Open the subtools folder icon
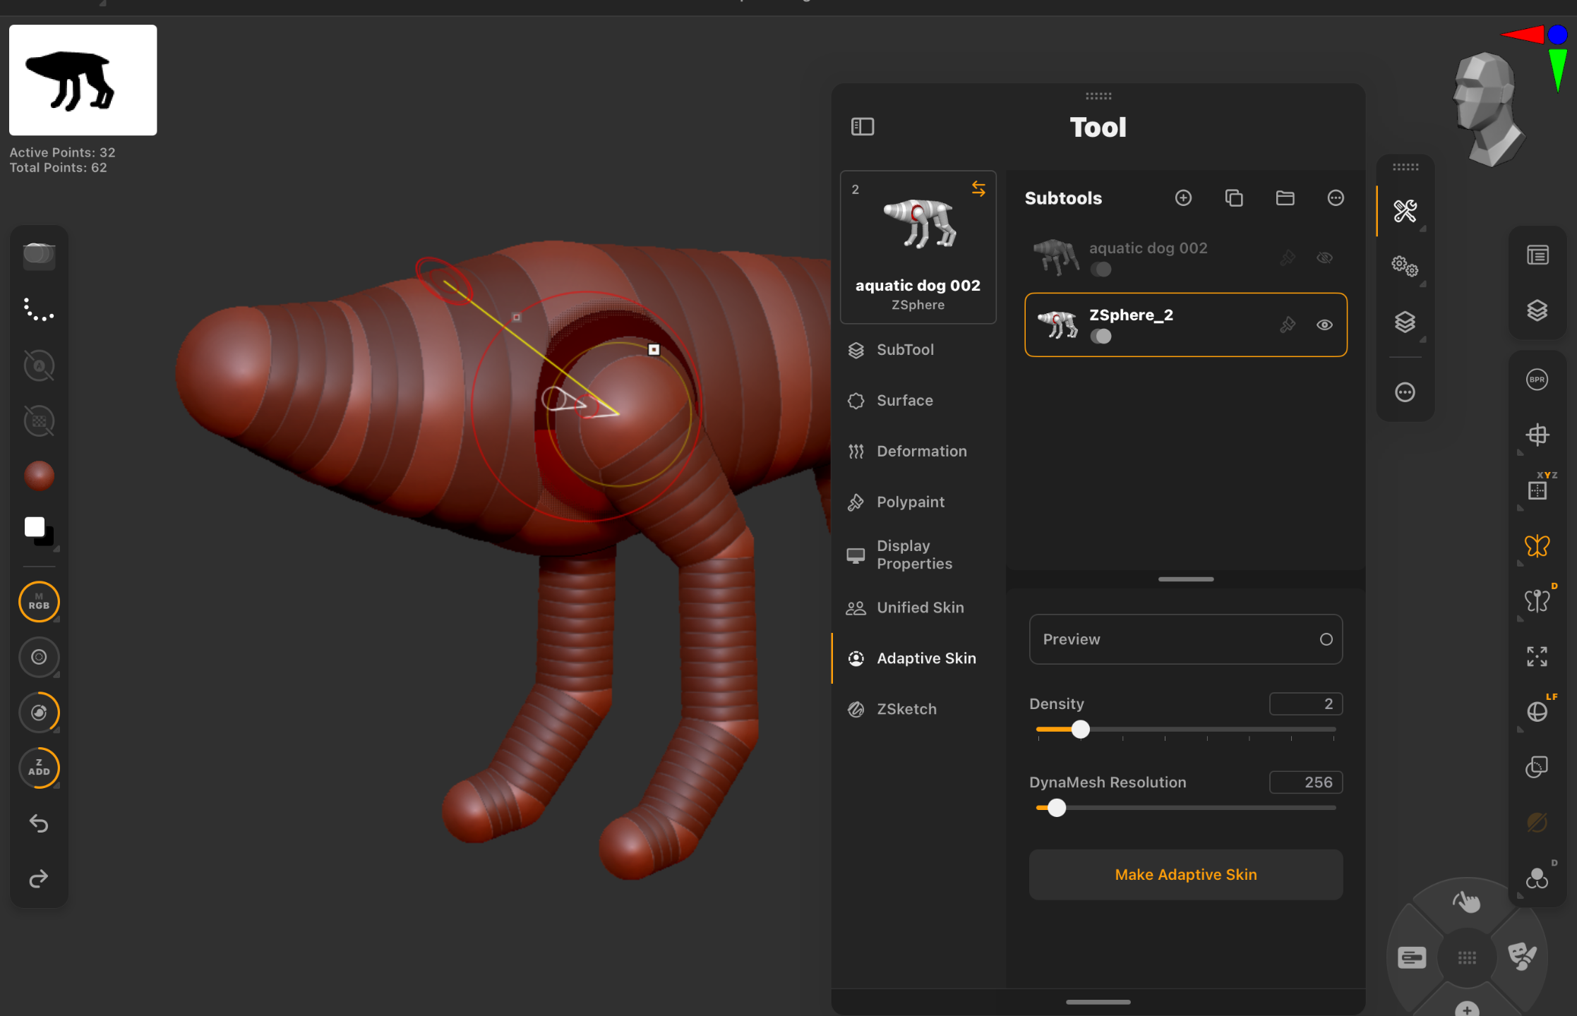The height and width of the screenshot is (1016, 1577). pyautogui.click(x=1285, y=198)
